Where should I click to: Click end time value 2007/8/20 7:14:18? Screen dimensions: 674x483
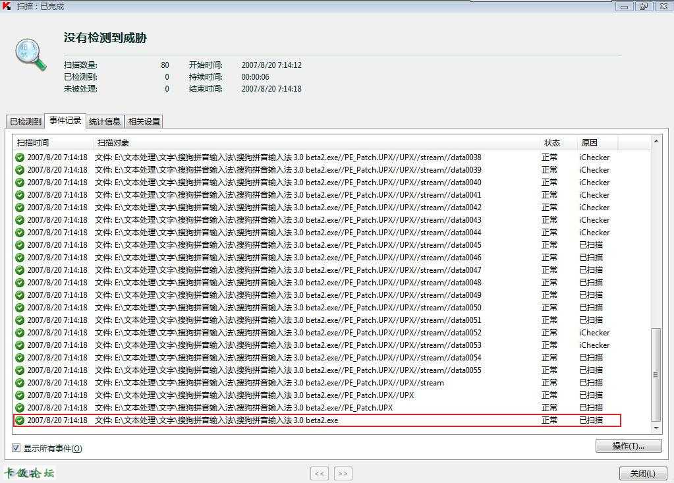[x=271, y=89]
